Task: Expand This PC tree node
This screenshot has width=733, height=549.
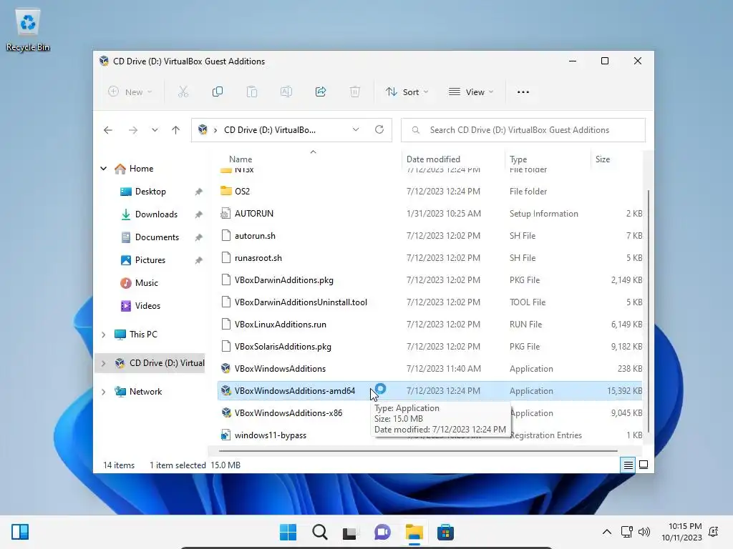Action: pyautogui.click(x=104, y=335)
